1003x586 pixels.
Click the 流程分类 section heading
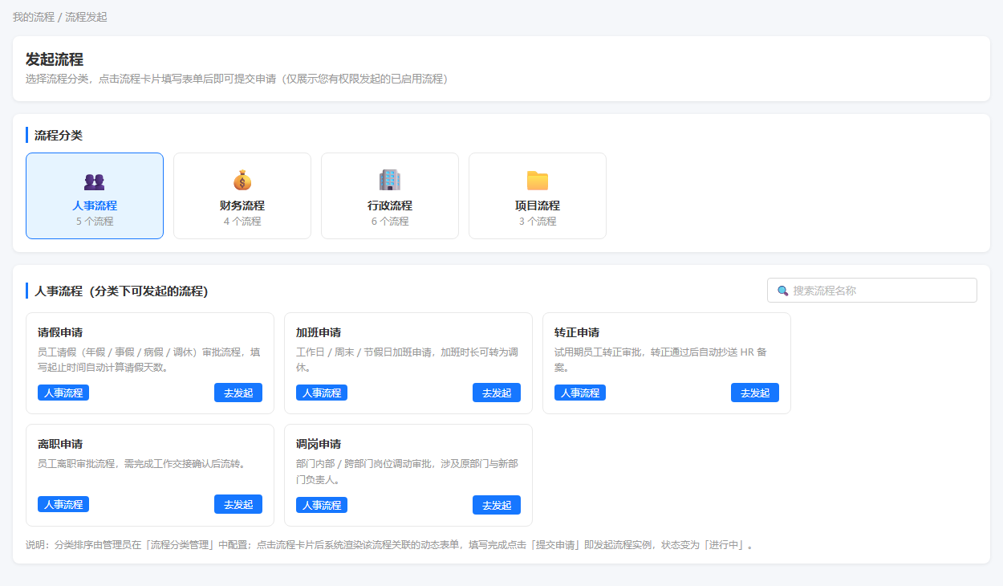click(59, 135)
